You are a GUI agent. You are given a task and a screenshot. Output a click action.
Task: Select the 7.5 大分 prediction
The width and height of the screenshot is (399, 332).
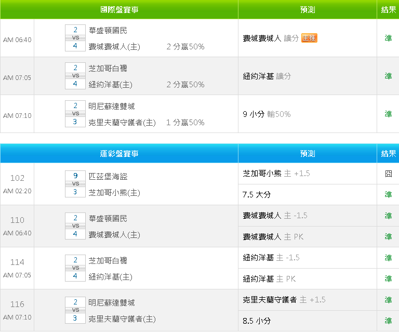257,195
